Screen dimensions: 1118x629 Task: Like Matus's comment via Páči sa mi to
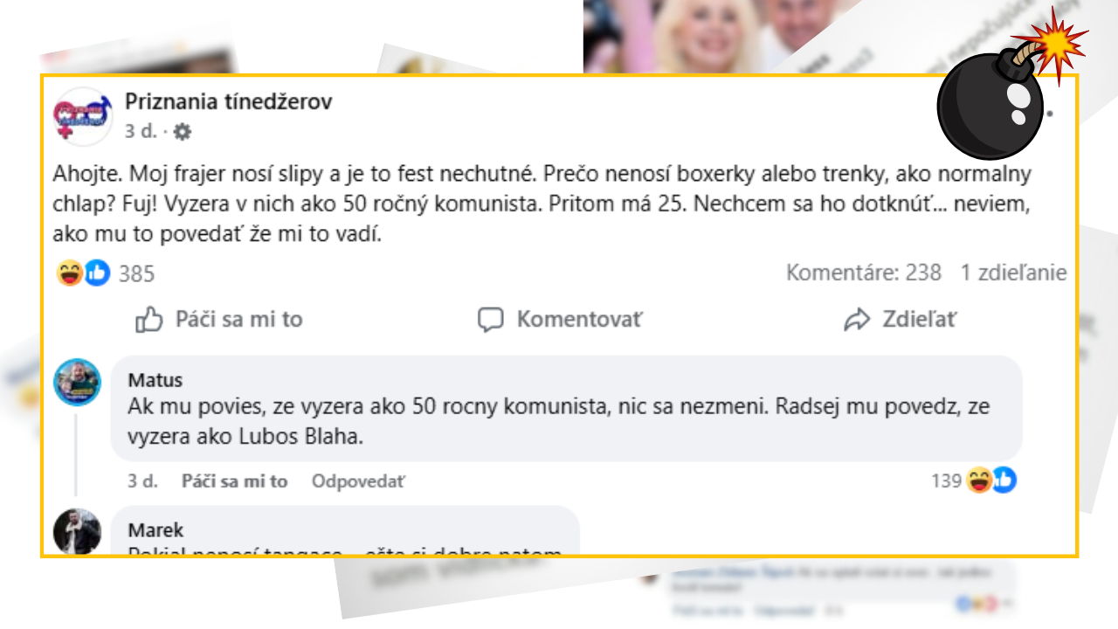pyautogui.click(x=233, y=480)
